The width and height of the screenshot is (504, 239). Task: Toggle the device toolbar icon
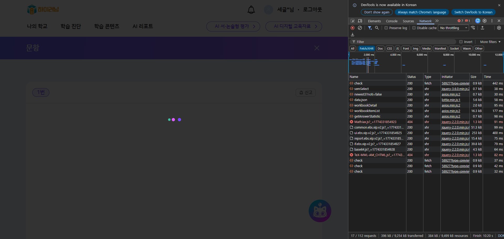click(x=360, y=21)
